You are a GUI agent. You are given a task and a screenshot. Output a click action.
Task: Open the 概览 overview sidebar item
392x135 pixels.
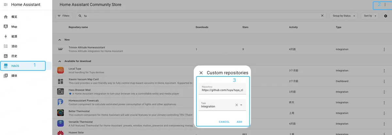point(26,17)
